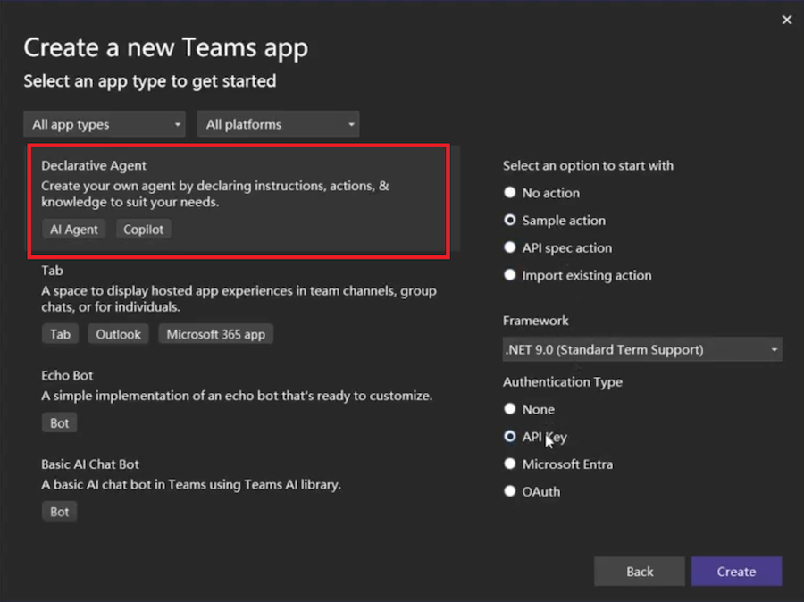Click the Declarative Agent description text
The width and height of the screenshot is (804, 602).
point(215,194)
